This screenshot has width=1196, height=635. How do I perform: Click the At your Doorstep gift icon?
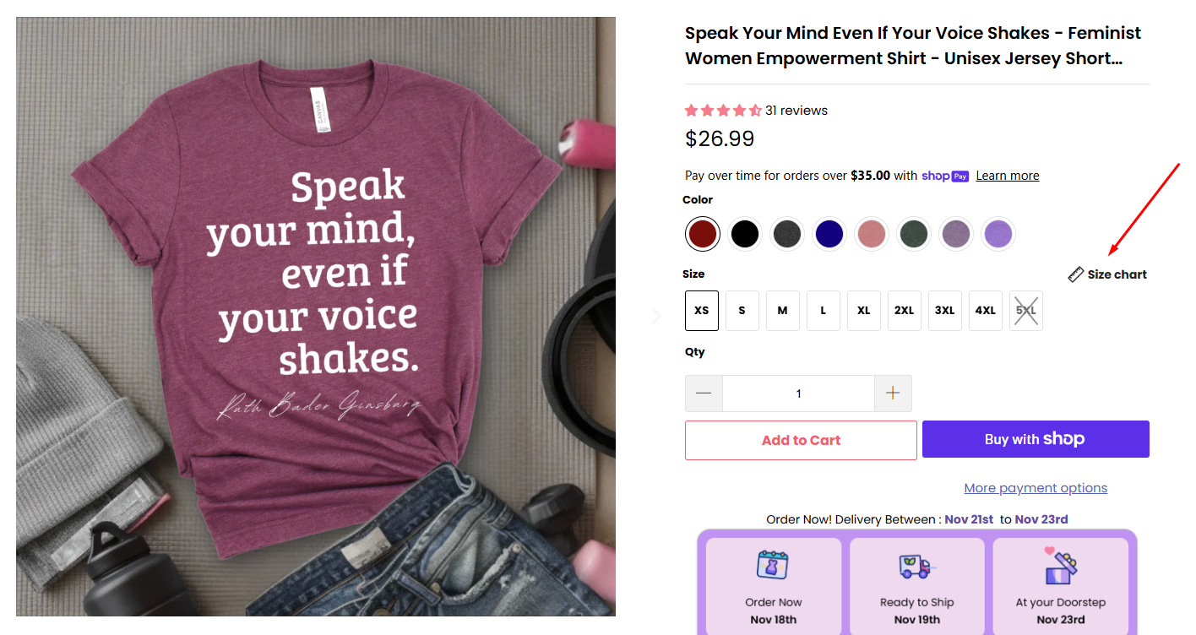(1060, 566)
